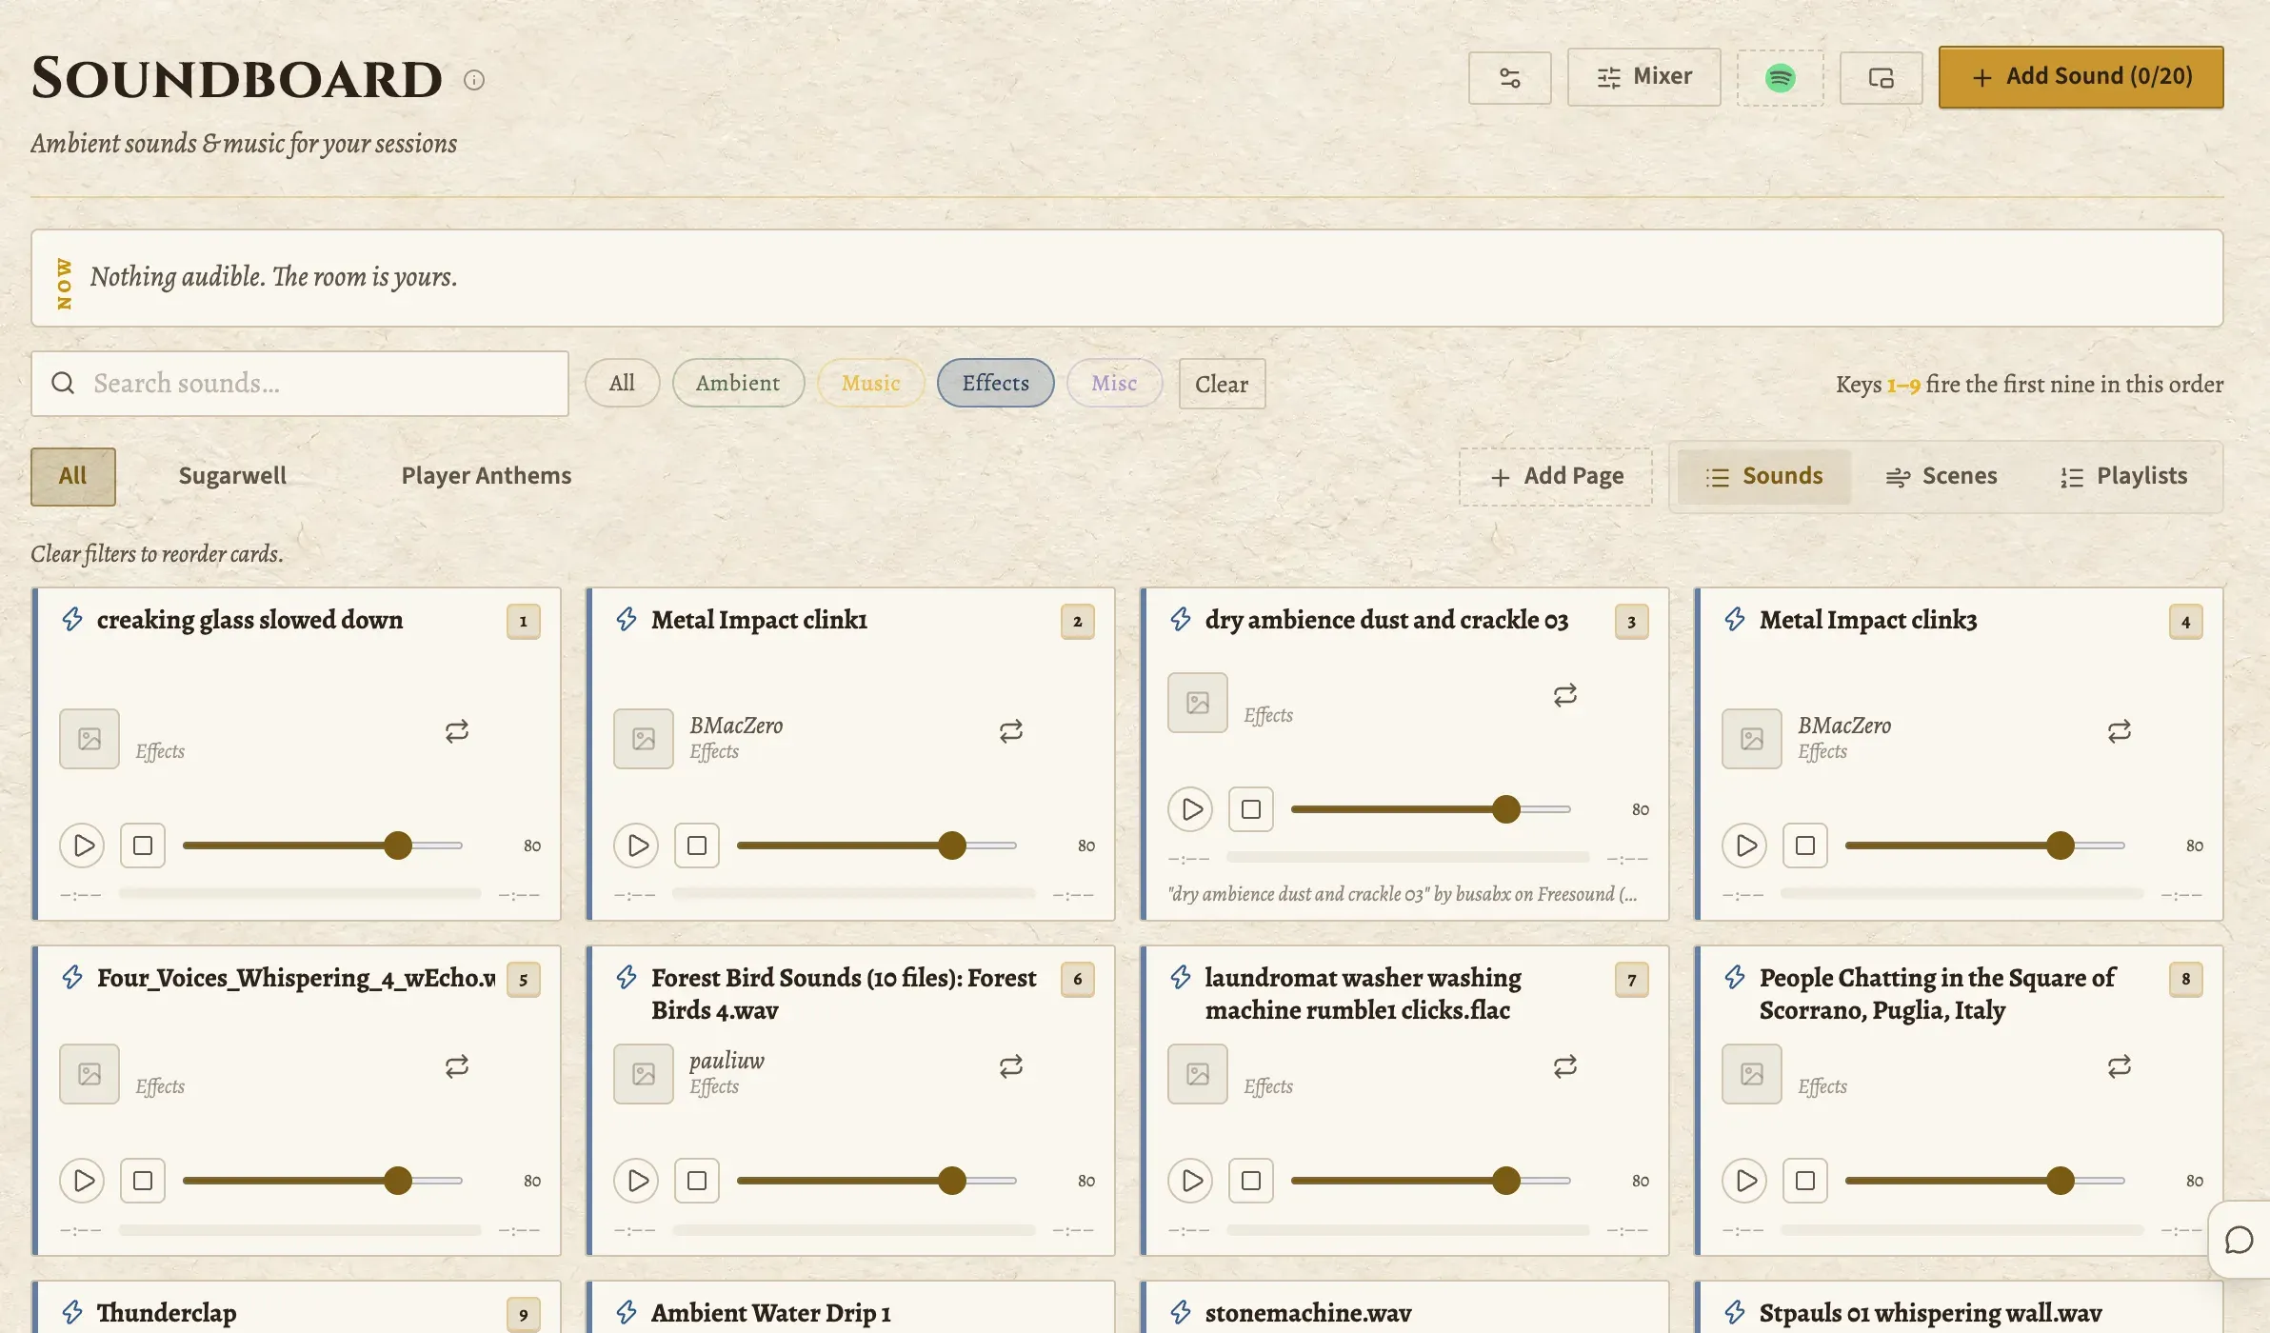The image size is (2270, 1333).
Task: Open the Spotify integration button
Action: click(x=1780, y=77)
